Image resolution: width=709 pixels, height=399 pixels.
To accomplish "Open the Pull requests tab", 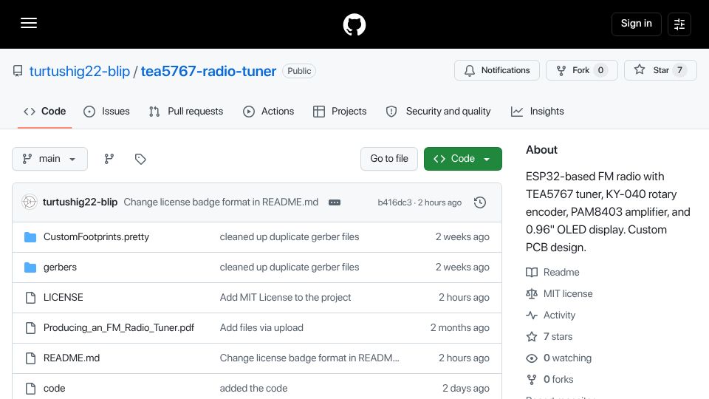I will click(x=186, y=112).
